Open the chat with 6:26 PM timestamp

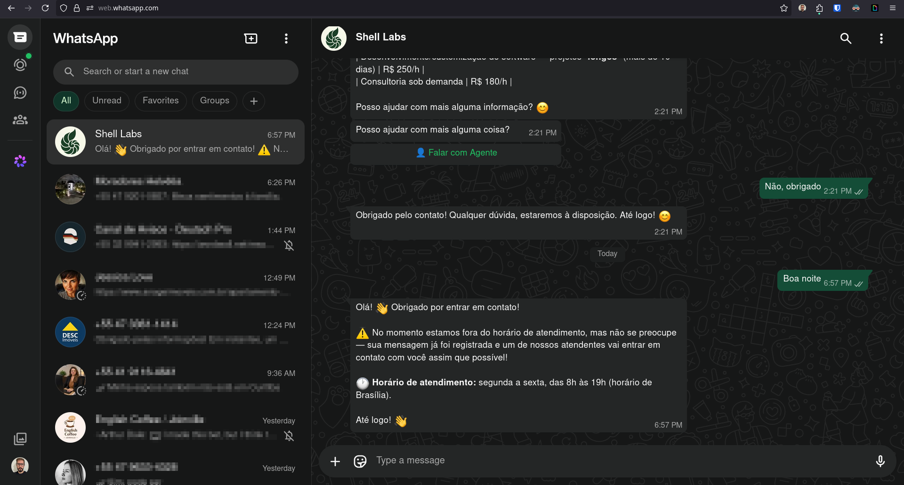click(176, 189)
